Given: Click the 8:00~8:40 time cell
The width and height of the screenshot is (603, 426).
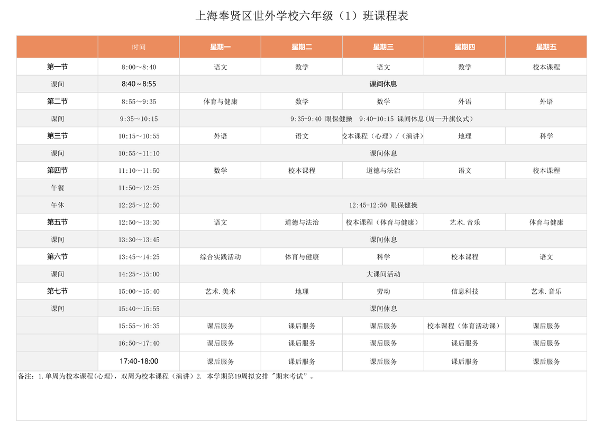Looking at the screenshot, I should (x=139, y=67).
